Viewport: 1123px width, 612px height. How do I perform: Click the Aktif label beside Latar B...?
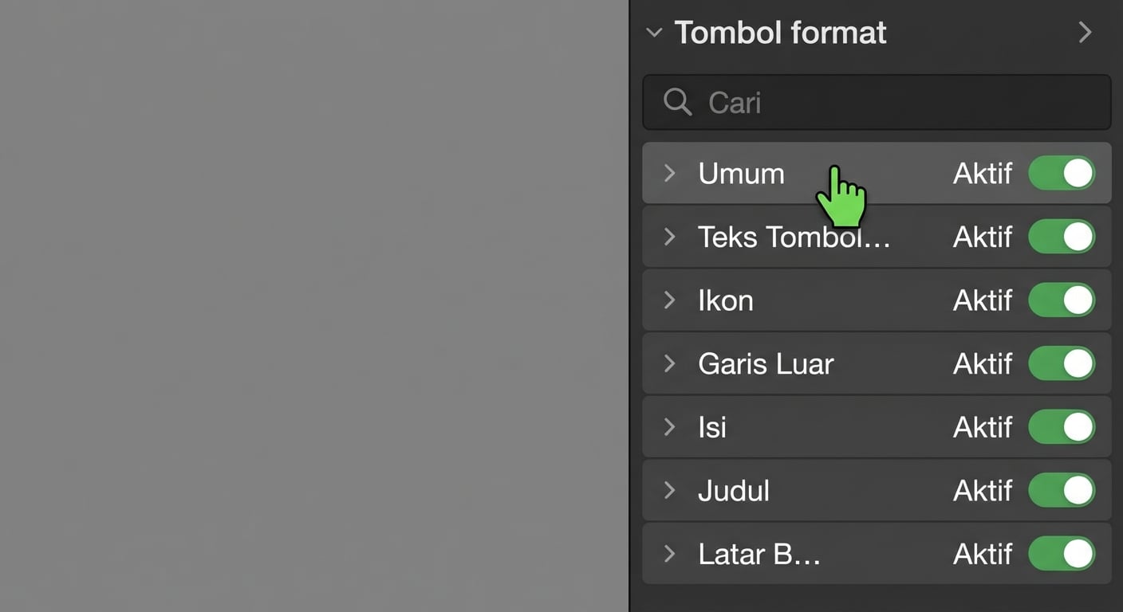(983, 554)
